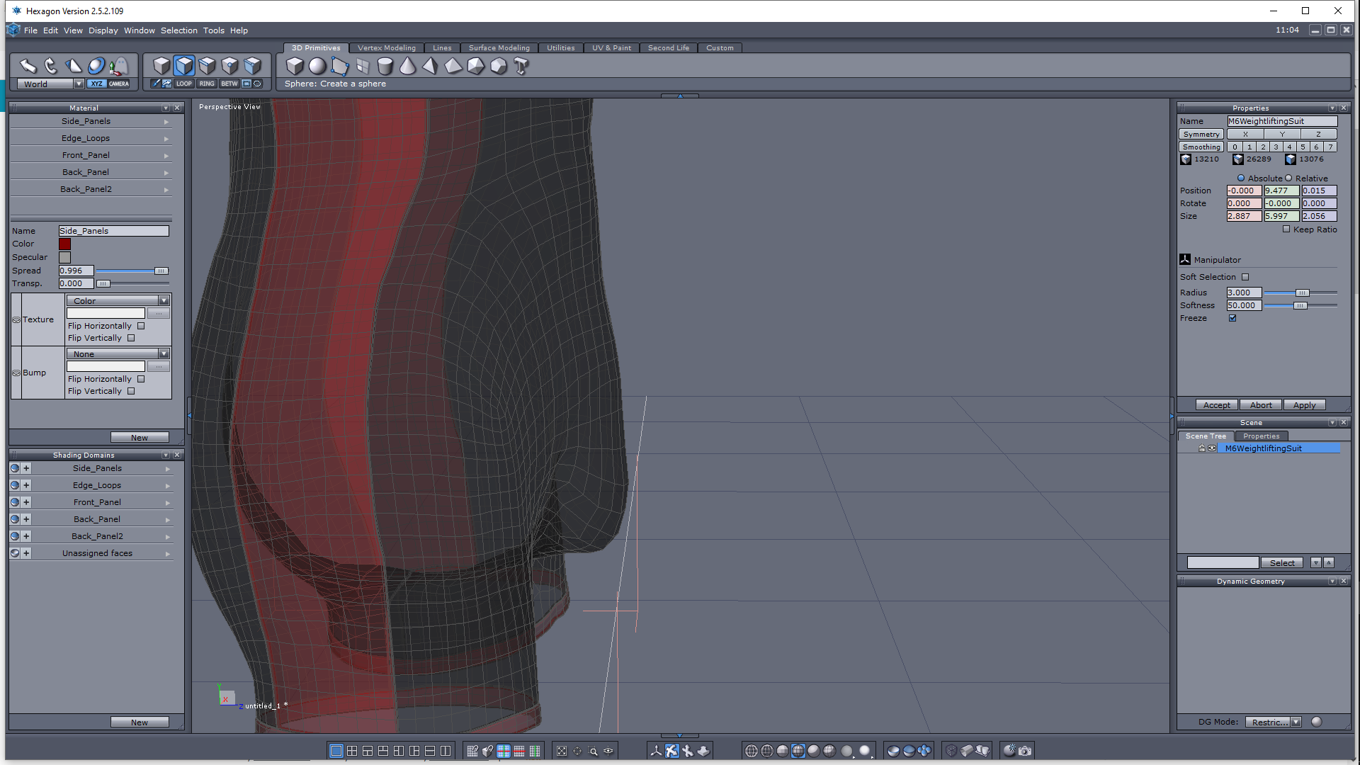
Task: Activate the LOOP selection button
Action: 184,84
